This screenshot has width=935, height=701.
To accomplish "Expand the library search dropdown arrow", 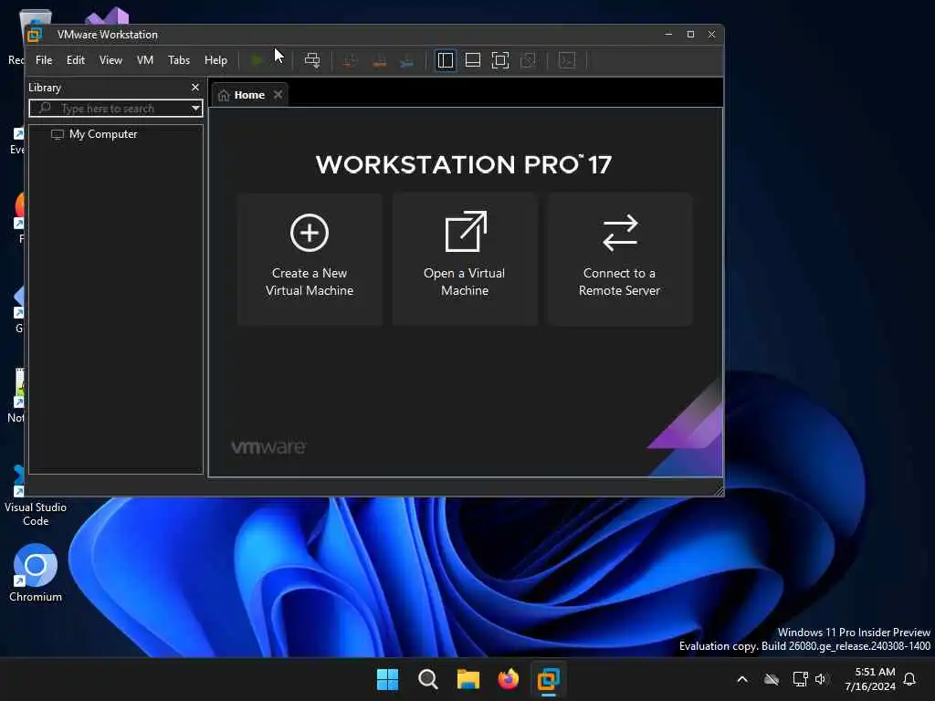I will click(x=195, y=109).
